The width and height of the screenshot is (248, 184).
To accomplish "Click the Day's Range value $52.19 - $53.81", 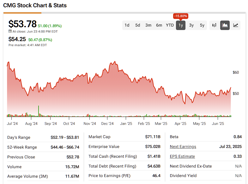I will click(x=65, y=137).
